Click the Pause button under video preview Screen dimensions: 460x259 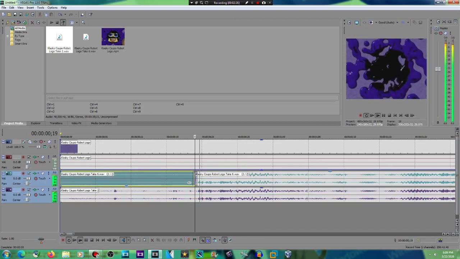click(383, 115)
